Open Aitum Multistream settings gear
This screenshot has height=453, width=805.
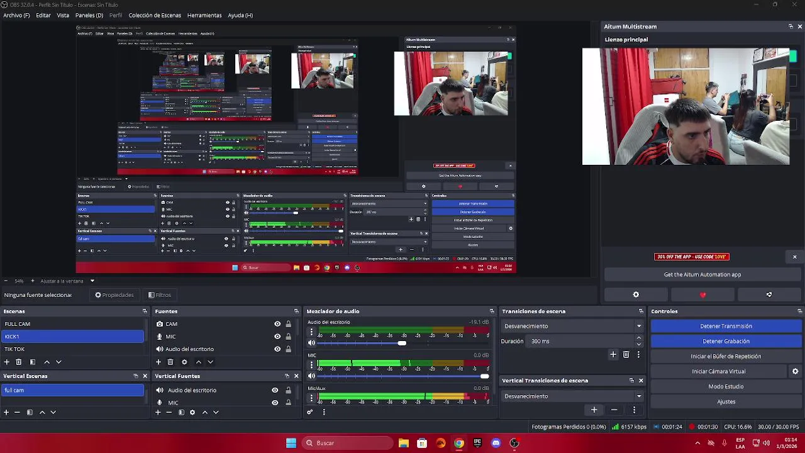click(636, 294)
